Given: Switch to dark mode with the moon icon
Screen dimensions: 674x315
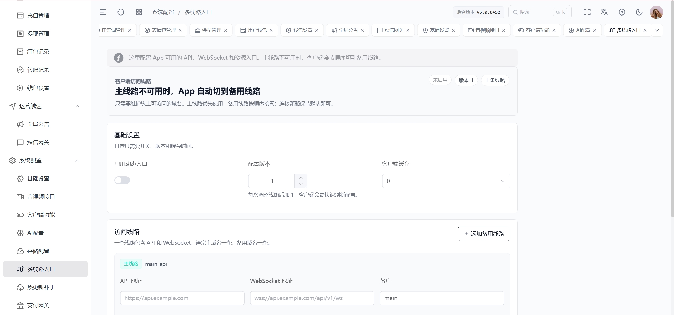Looking at the screenshot, I should [x=639, y=12].
